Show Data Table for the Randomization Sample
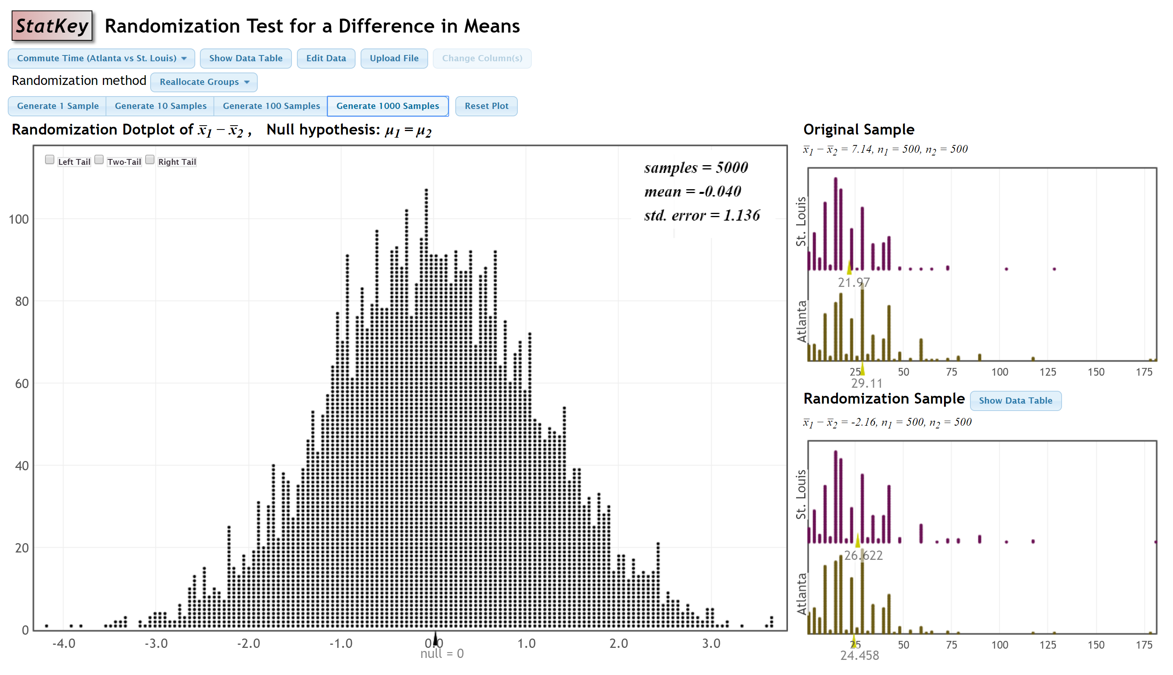The width and height of the screenshot is (1173, 675). (1015, 401)
